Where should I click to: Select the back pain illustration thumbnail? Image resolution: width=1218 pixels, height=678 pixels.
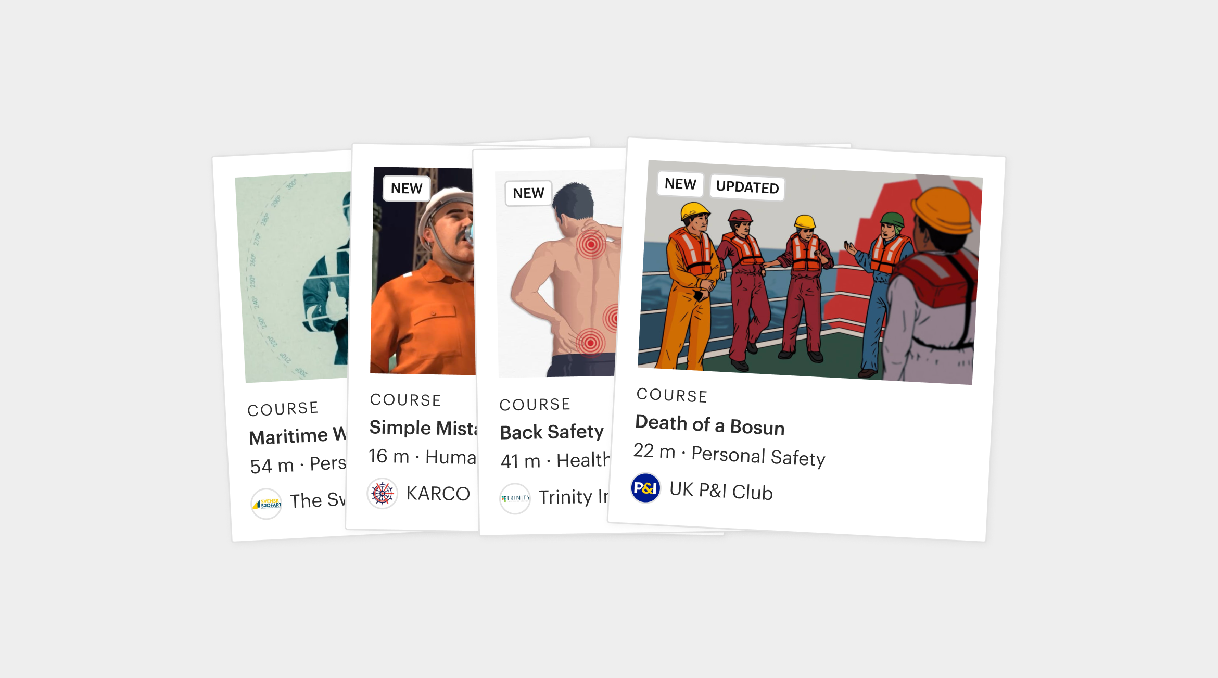(x=561, y=273)
